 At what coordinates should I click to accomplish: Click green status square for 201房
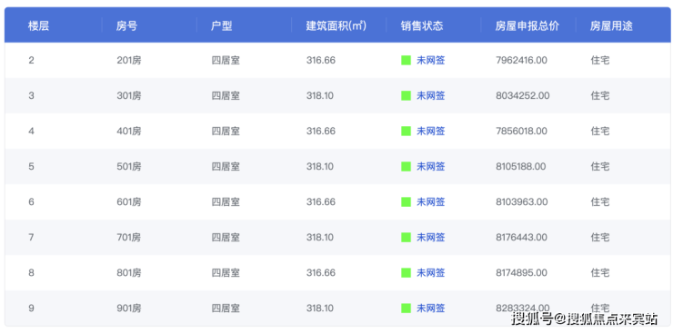(x=406, y=61)
